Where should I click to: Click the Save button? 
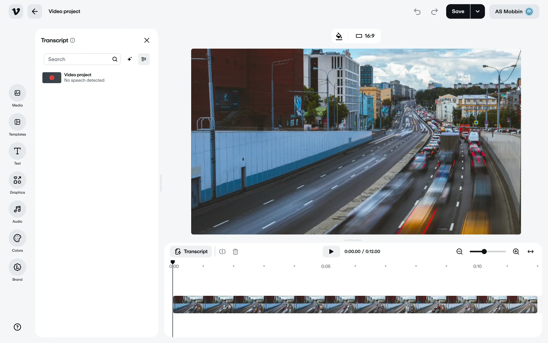458,11
